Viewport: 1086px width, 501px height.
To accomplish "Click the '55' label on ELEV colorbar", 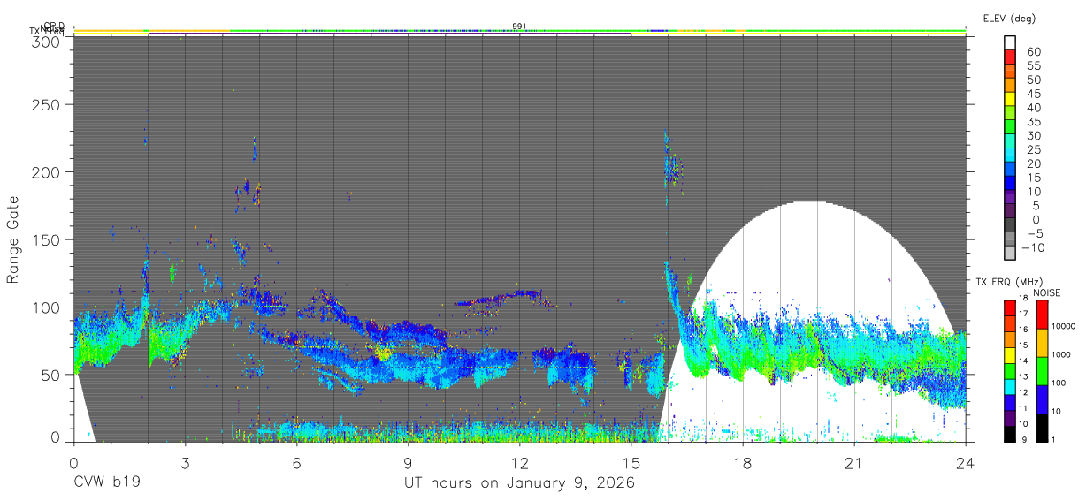I will click(x=1033, y=66).
